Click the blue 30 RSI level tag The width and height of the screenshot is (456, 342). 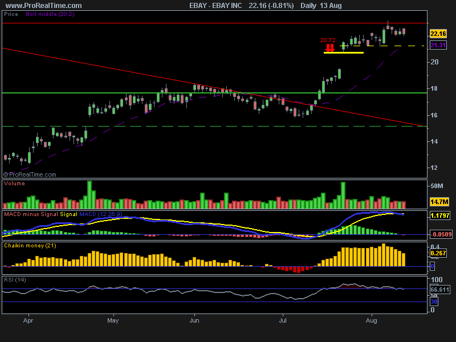[x=434, y=302]
